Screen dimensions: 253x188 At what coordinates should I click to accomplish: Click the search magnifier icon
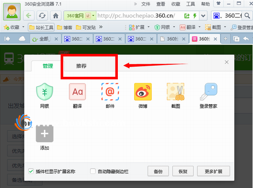(247, 15)
